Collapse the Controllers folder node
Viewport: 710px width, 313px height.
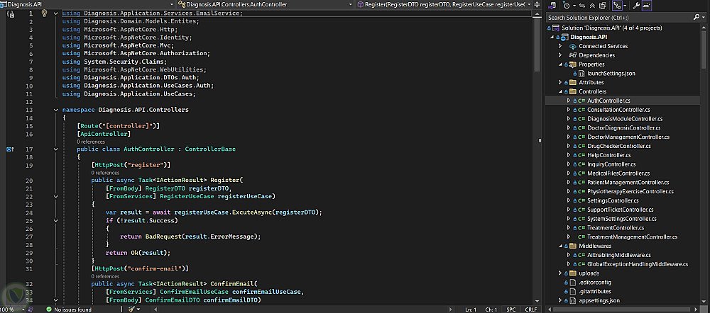[560, 91]
